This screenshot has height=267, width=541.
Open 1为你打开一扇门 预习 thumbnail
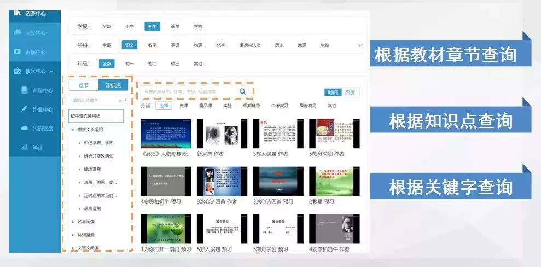166,229
